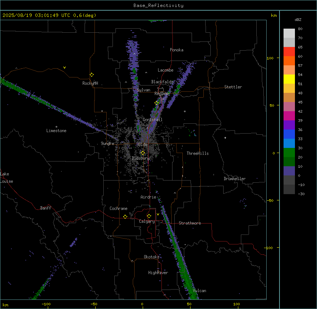
Task: Click the ThreeHills town label
Action: tap(197, 153)
